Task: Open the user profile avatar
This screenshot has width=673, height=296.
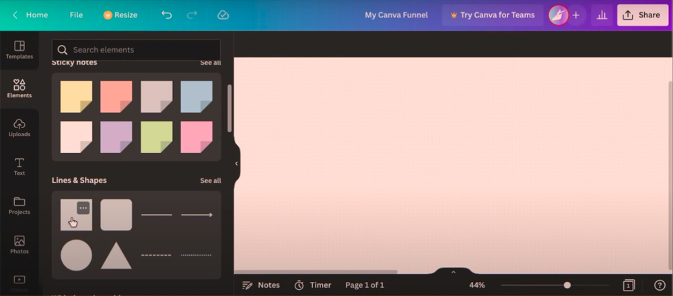Action: coord(559,15)
